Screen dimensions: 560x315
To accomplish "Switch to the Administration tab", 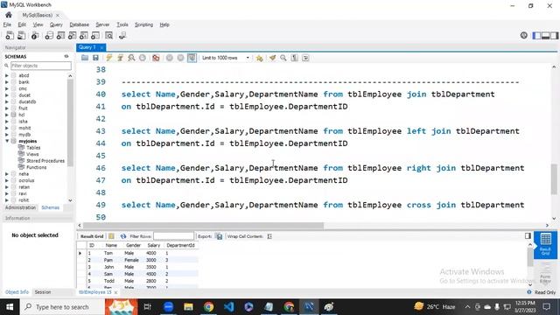I will [x=20, y=207].
